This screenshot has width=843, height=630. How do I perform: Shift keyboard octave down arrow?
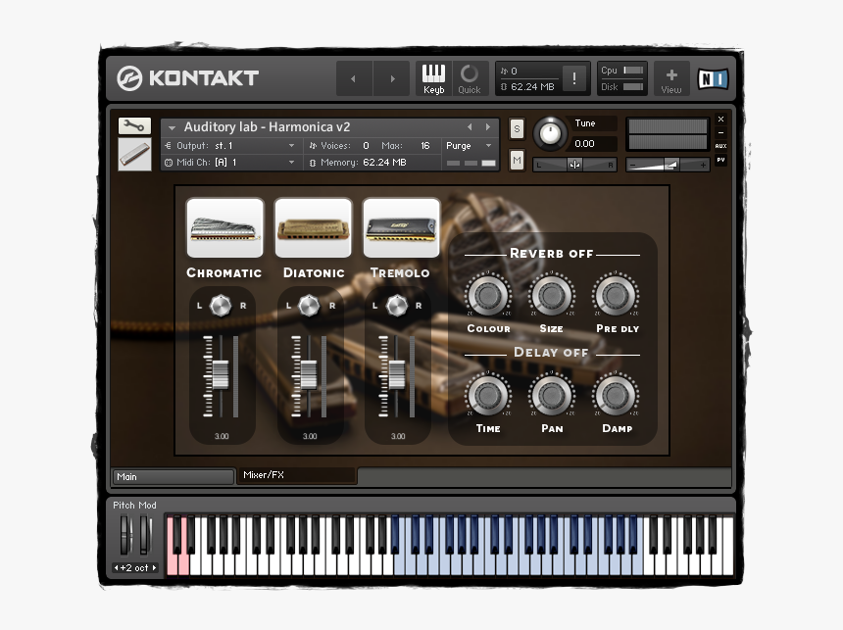(116, 567)
